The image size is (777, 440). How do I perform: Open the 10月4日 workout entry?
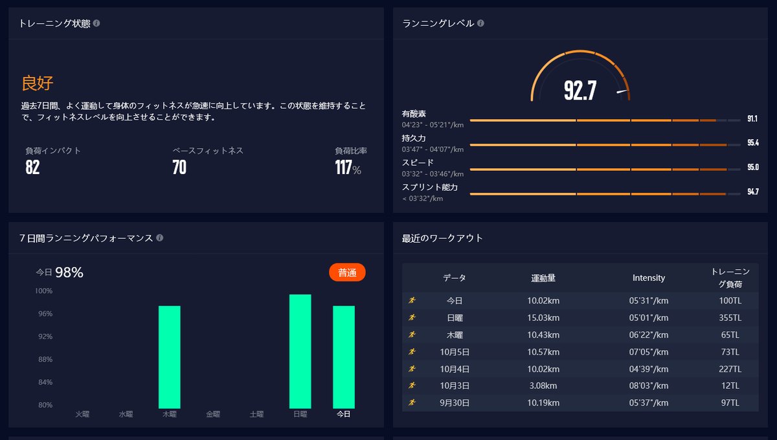[x=580, y=369]
